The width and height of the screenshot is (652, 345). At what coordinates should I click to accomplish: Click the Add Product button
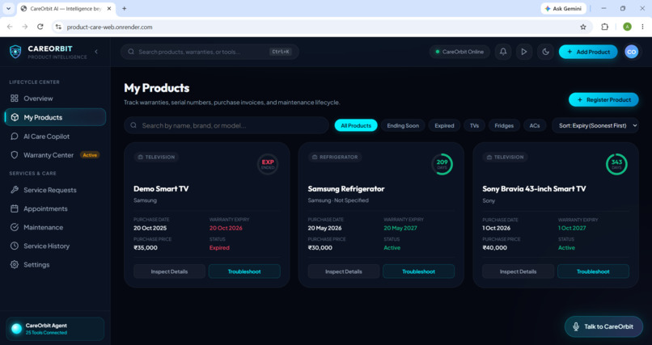pos(588,52)
